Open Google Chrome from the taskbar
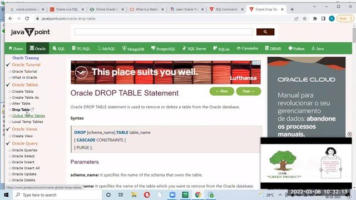 point(198,195)
